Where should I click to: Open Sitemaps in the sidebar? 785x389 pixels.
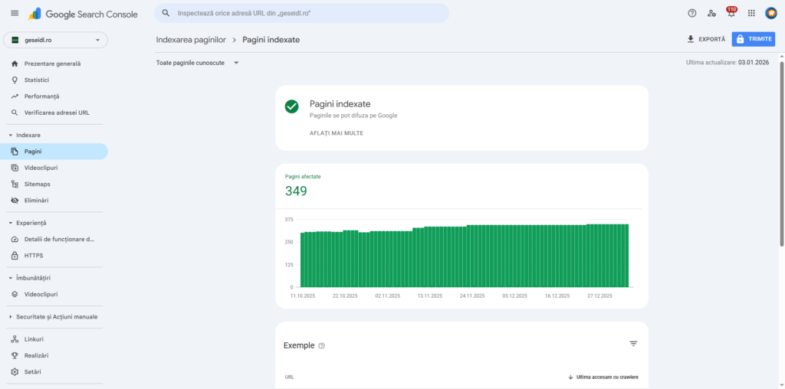[x=37, y=185]
